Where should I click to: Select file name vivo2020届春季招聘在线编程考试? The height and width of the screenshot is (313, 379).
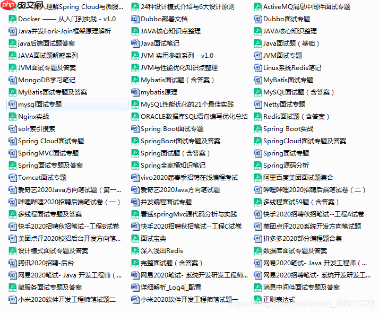pos(189,178)
